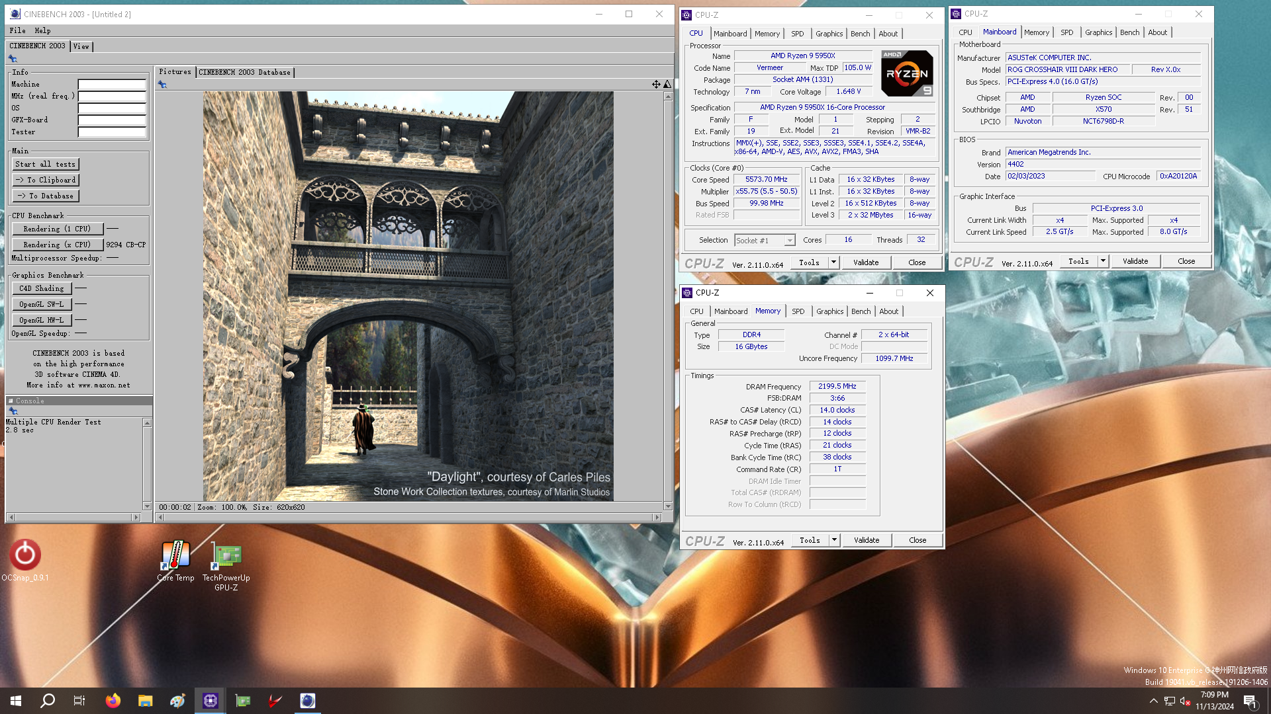1271x714 pixels.
Task: Select SPD tab in CPU-Z Memory window
Action: coord(798,311)
